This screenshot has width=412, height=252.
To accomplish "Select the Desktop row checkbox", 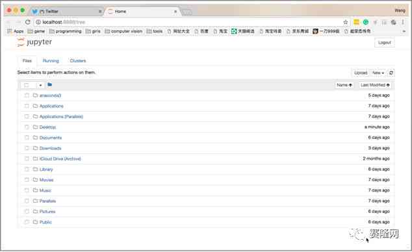I will pyautogui.click(x=27, y=127).
